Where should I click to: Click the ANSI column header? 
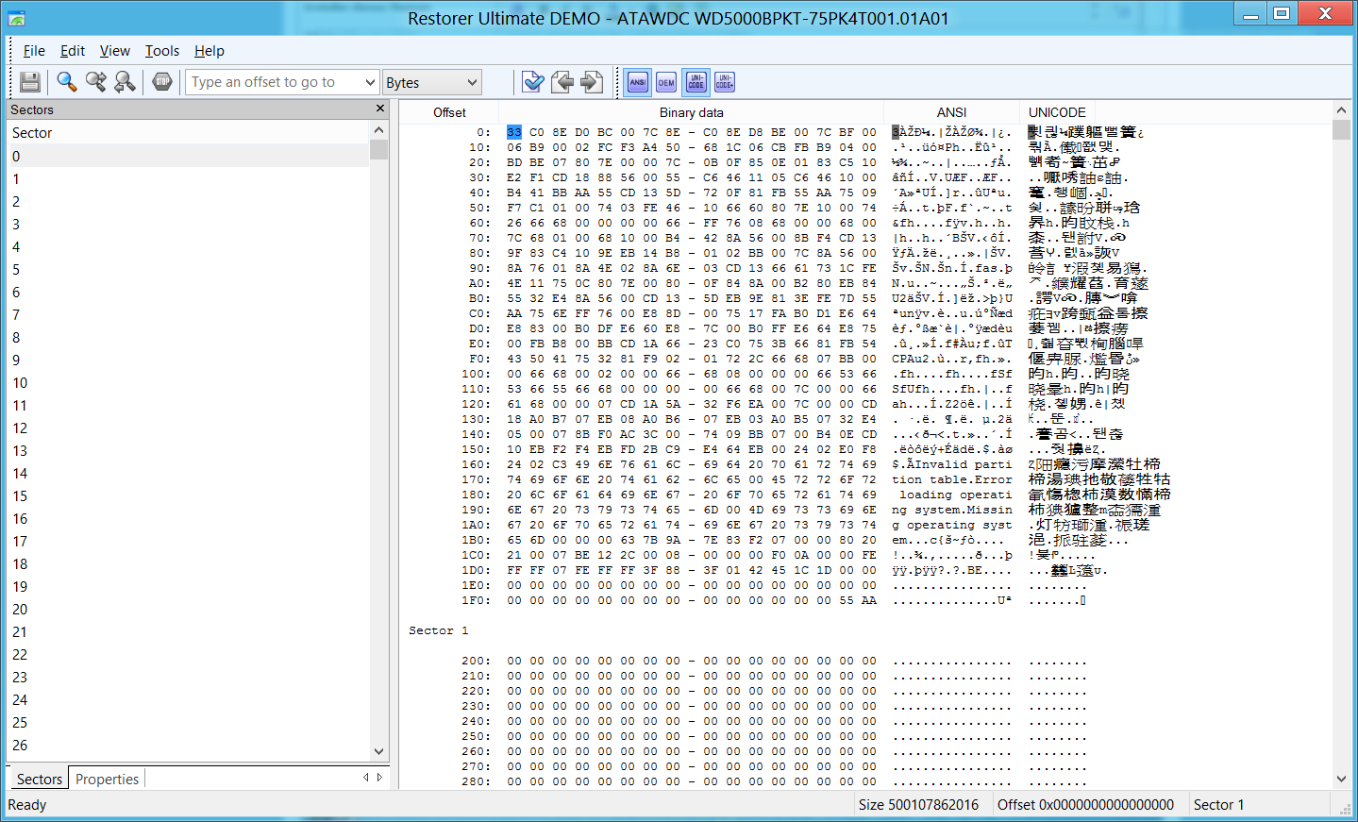click(951, 112)
